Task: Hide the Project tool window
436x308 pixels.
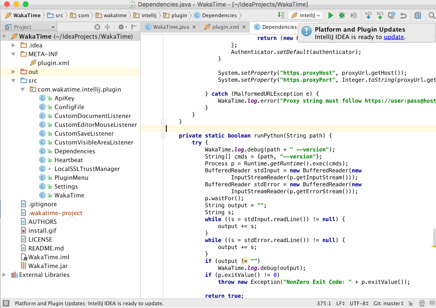Action: click(x=134, y=26)
